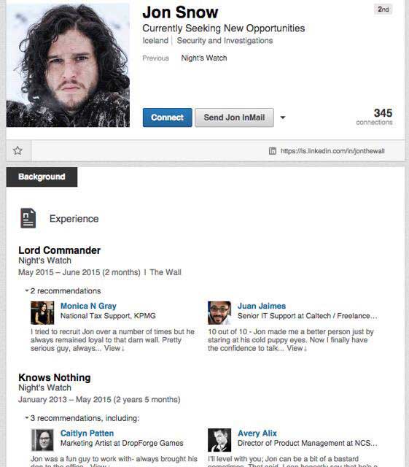Click the LinkedIn icon beside profile URL
Image resolution: width=409 pixels, height=467 pixels.
[x=273, y=151]
